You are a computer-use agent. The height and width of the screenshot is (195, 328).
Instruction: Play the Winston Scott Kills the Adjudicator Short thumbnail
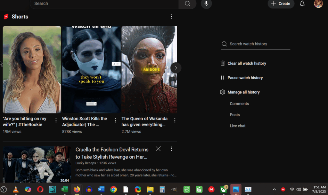[91, 69]
